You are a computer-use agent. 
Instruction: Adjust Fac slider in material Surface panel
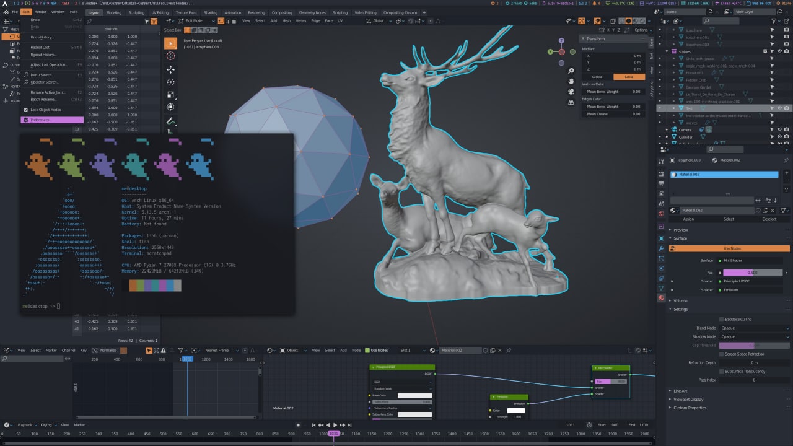tap(753, 273)
